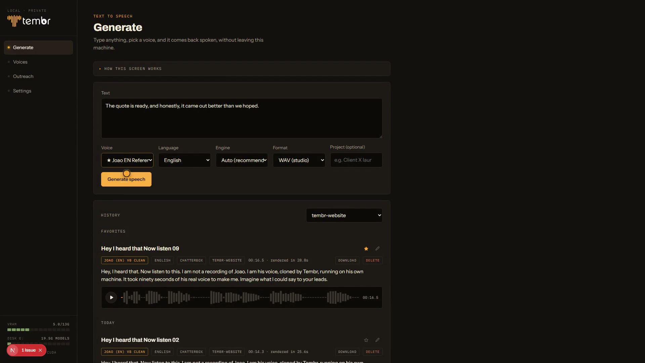Click the Chatterbox tag on listen 09
The image size is (645, 363).
coord(191,260)
